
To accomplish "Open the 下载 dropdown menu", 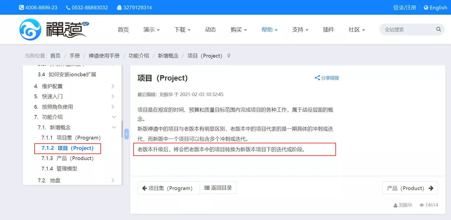I will point(182,30).
